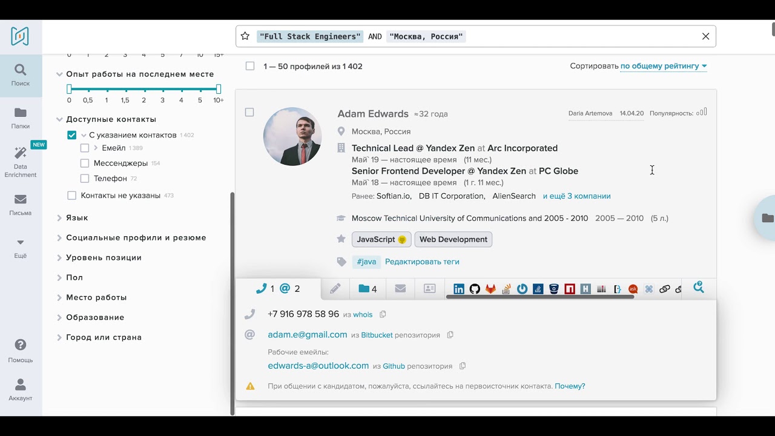Select the Adam Edwards profile checkbox
Viewport: 775px width, 436px height.
tap(249, 112)
